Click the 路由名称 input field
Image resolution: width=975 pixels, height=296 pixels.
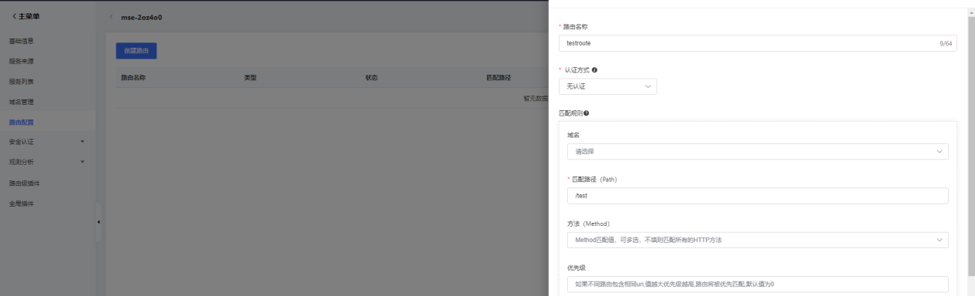pos(758,43)
